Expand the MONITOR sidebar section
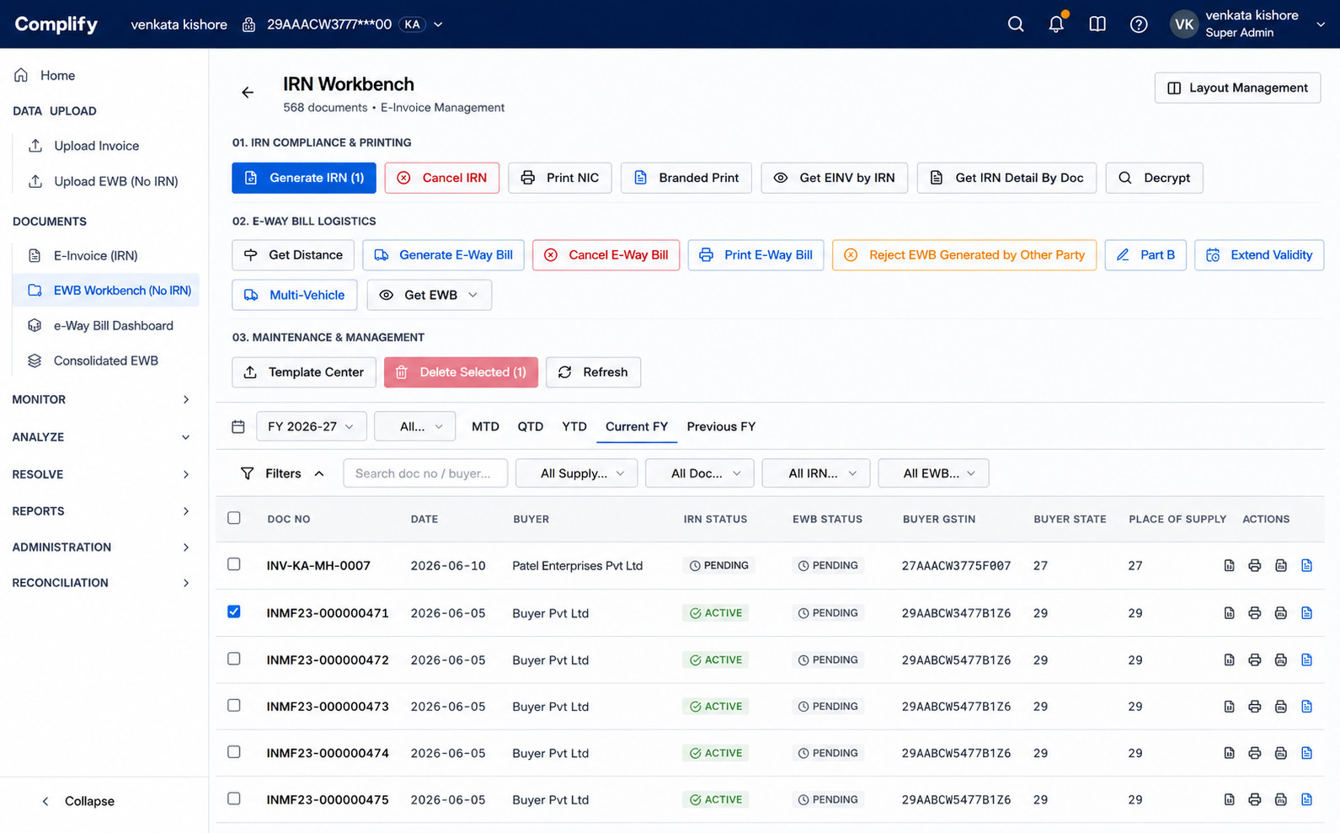This screenshot has height=833, width=1340. 101,400
